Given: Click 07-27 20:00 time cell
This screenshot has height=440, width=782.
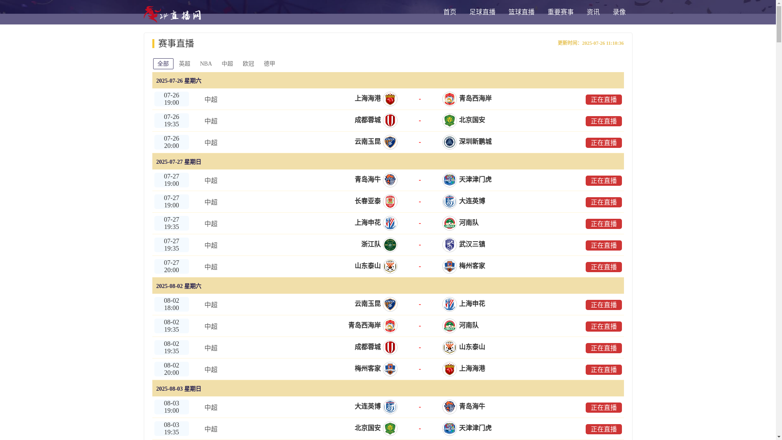Looking at the screenshot, I should (x=171, y=266).
